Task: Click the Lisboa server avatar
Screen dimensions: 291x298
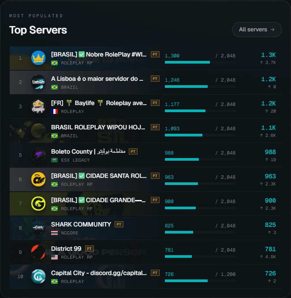Action: [x=38, y=82]
